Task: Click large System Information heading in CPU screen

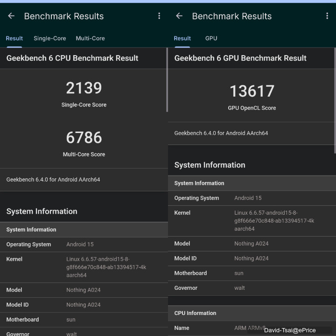Action: click(x=42, y=211)
